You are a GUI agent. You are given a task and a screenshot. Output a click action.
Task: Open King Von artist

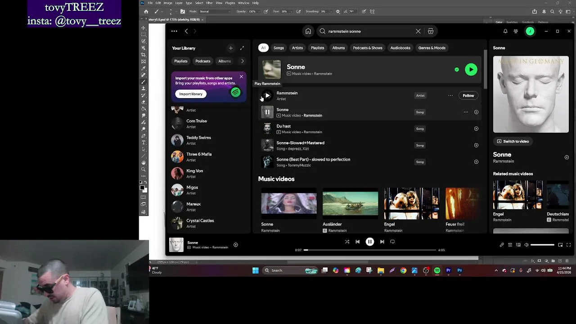click(x=208, y=174)
